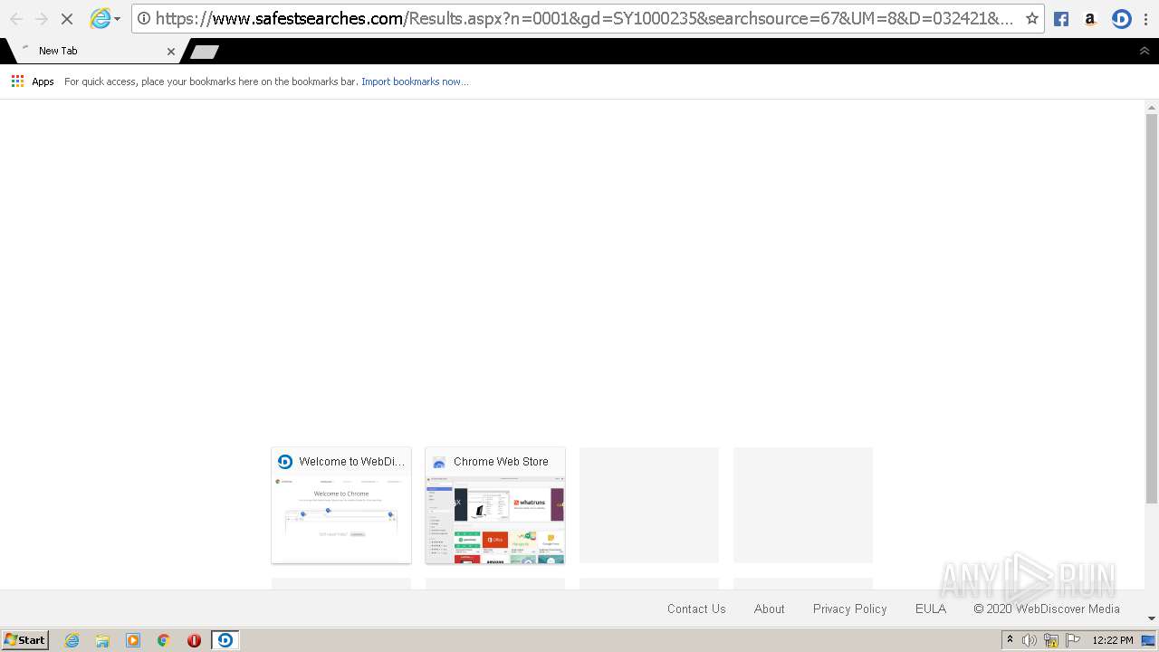Open the network tray icon
Image resolution: width=1159 pixels, height=652 pixels.
[x=1051, y=640]
